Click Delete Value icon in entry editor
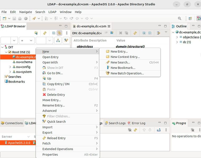 click(x=120, y=33)
